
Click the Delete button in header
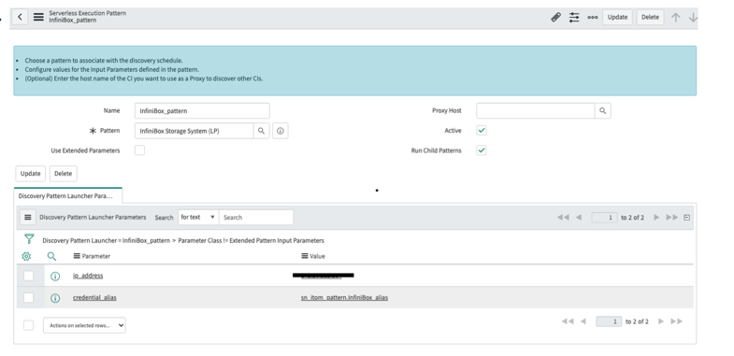650,18
